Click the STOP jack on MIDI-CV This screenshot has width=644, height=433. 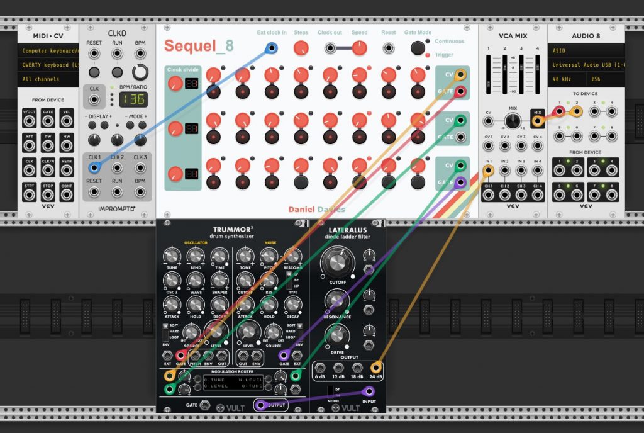point(48,194)
